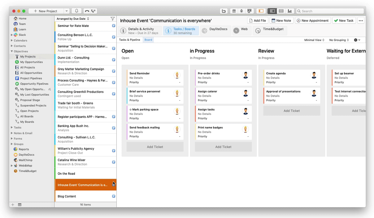Open the Approval of presentations ticket
This screenshot has width=374, height=218.
(292, 96)
